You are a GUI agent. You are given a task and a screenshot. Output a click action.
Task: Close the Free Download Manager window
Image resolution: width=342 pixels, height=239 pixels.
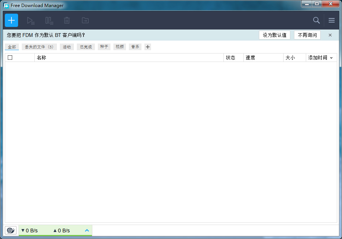coord(331,4)
